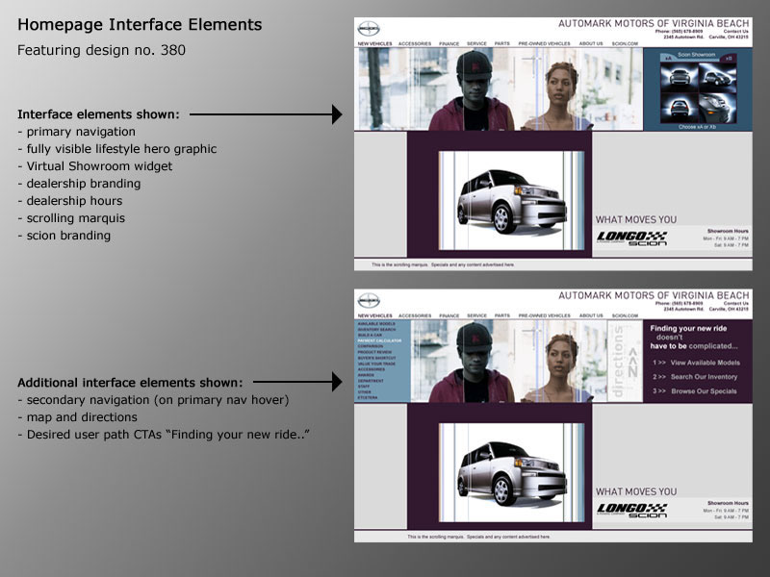Select PAYMENT CALCULATOR in the secondary navigation

(379, 340)
